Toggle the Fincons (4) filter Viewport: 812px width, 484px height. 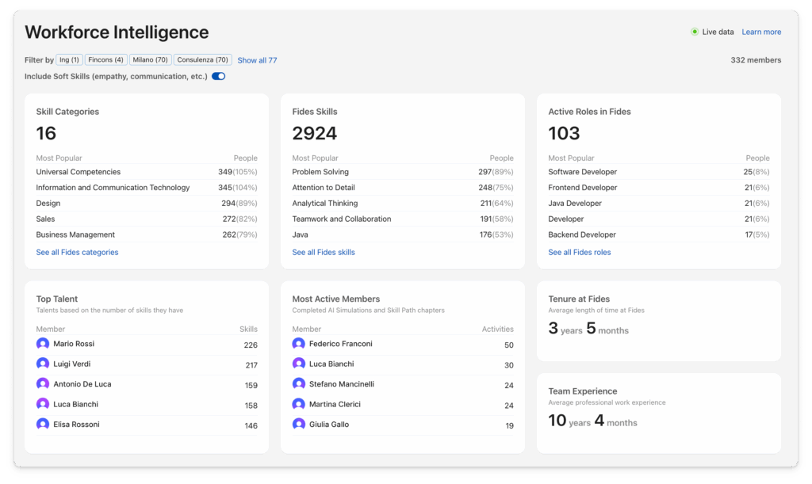click(x=105, y=59)
